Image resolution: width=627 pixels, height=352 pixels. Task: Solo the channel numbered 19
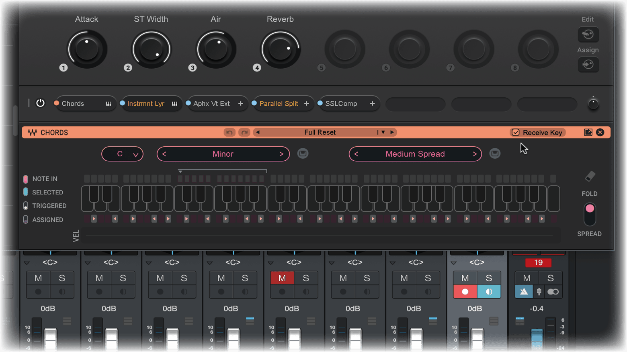551,278
